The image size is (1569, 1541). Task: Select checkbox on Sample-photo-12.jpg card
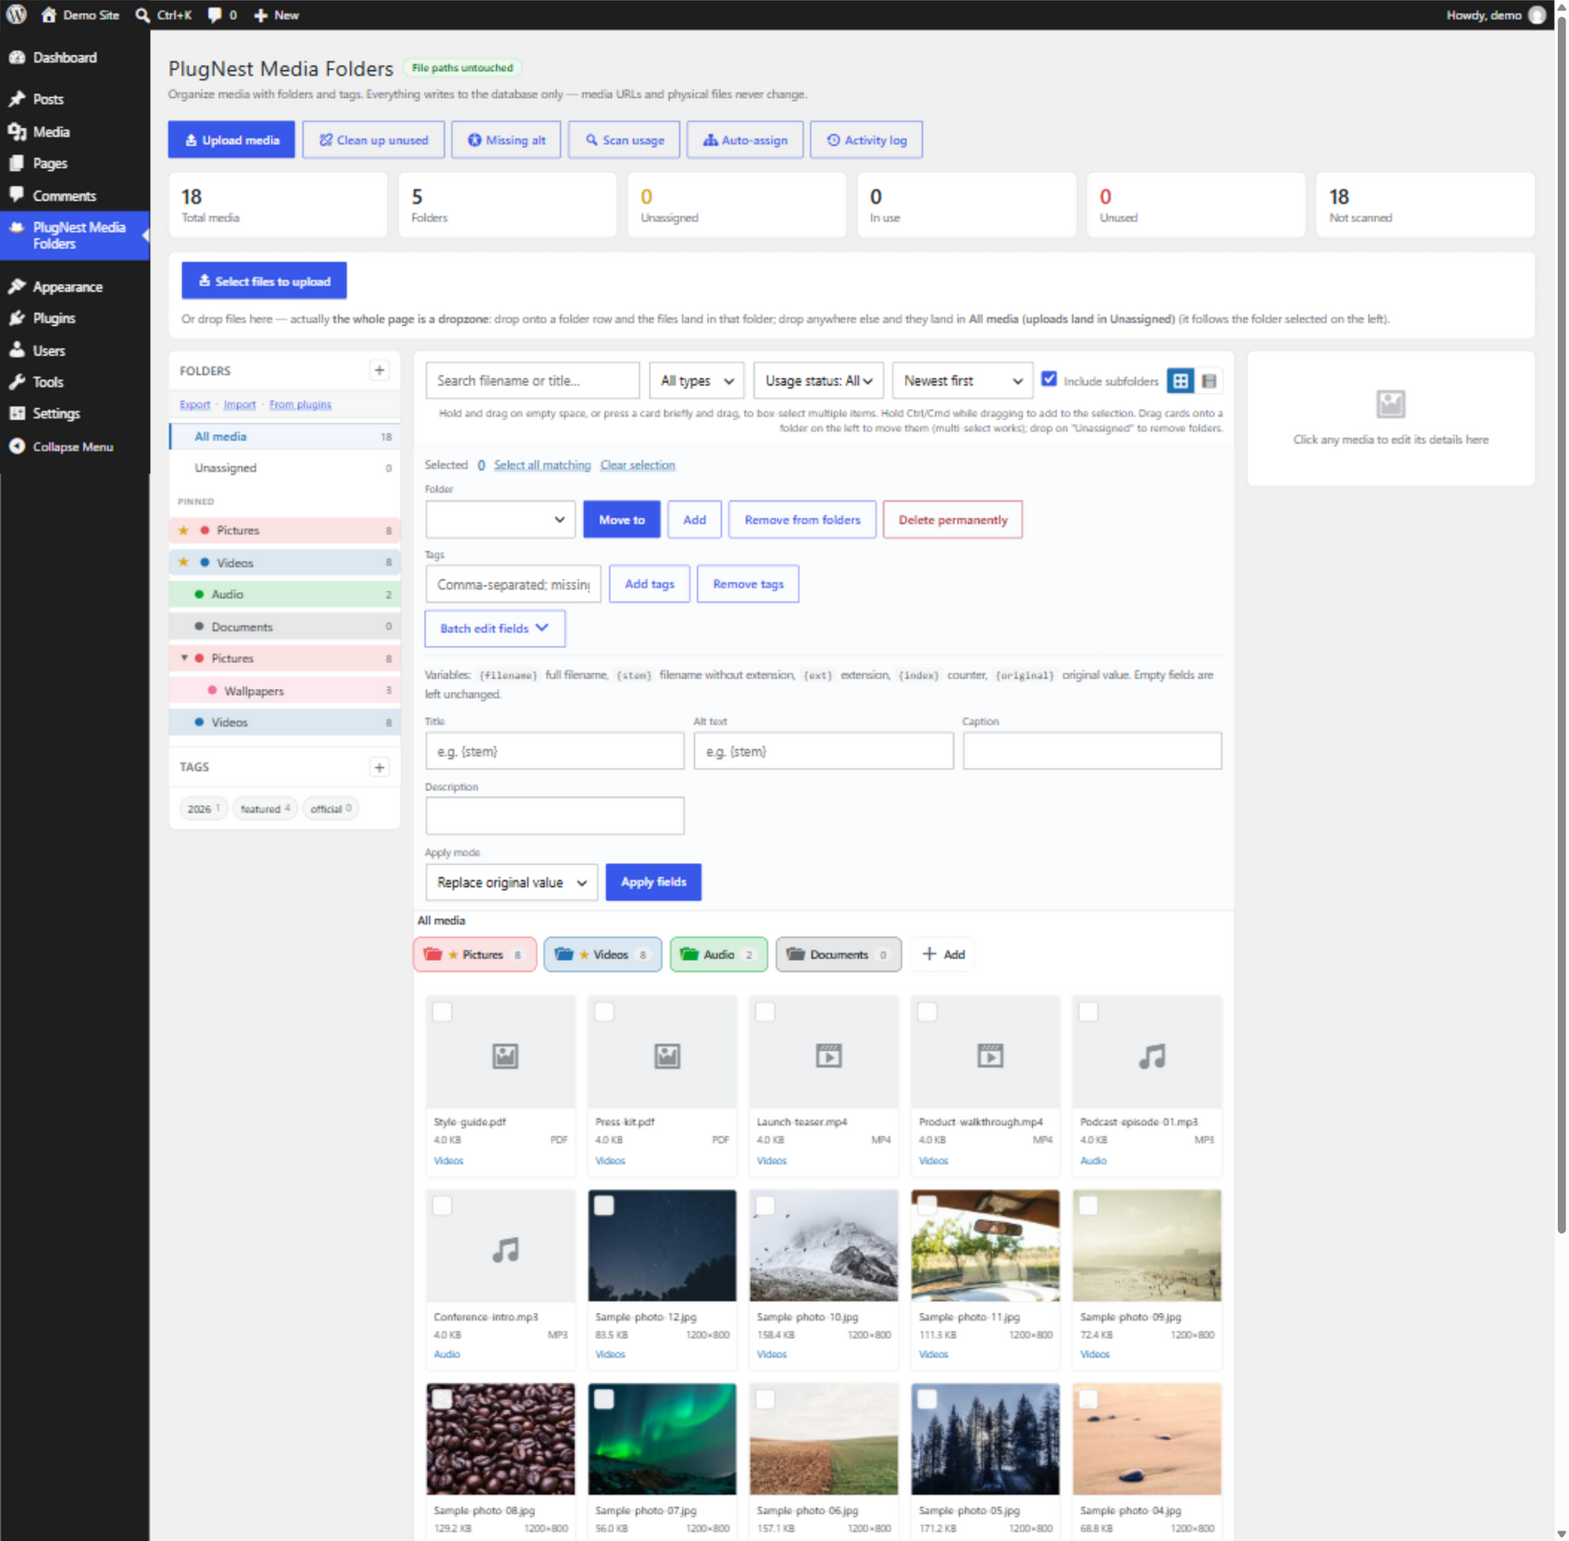604,1206
